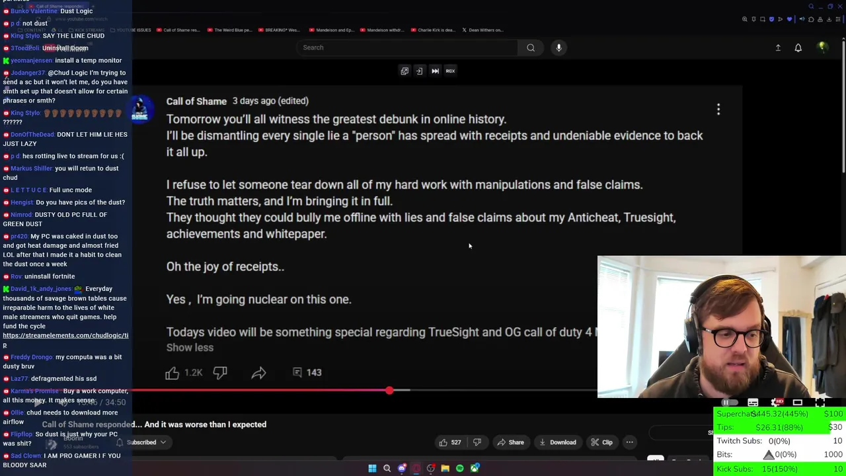Open more actions ellipsis under video
846x476 pixels.
pos(630,442)
